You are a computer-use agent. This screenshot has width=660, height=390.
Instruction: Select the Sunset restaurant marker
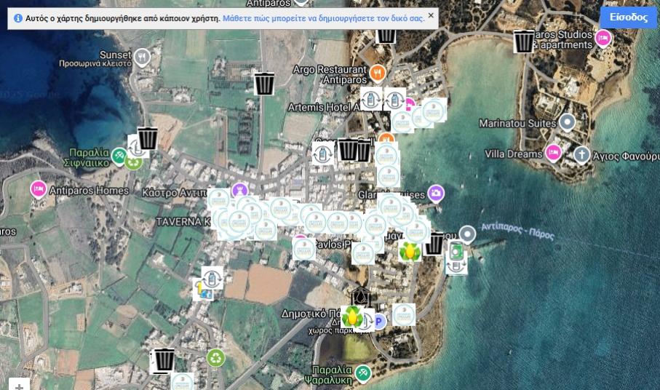[x=143, y=56]
